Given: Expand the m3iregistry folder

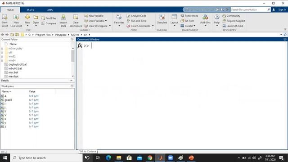Looking at the screenshot, I should point(2,49).
